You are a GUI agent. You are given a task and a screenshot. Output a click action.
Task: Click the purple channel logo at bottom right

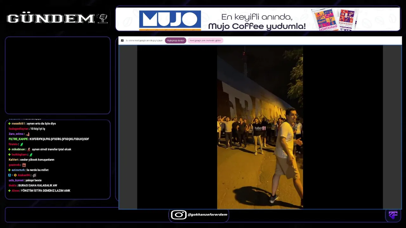pos(393,215)
